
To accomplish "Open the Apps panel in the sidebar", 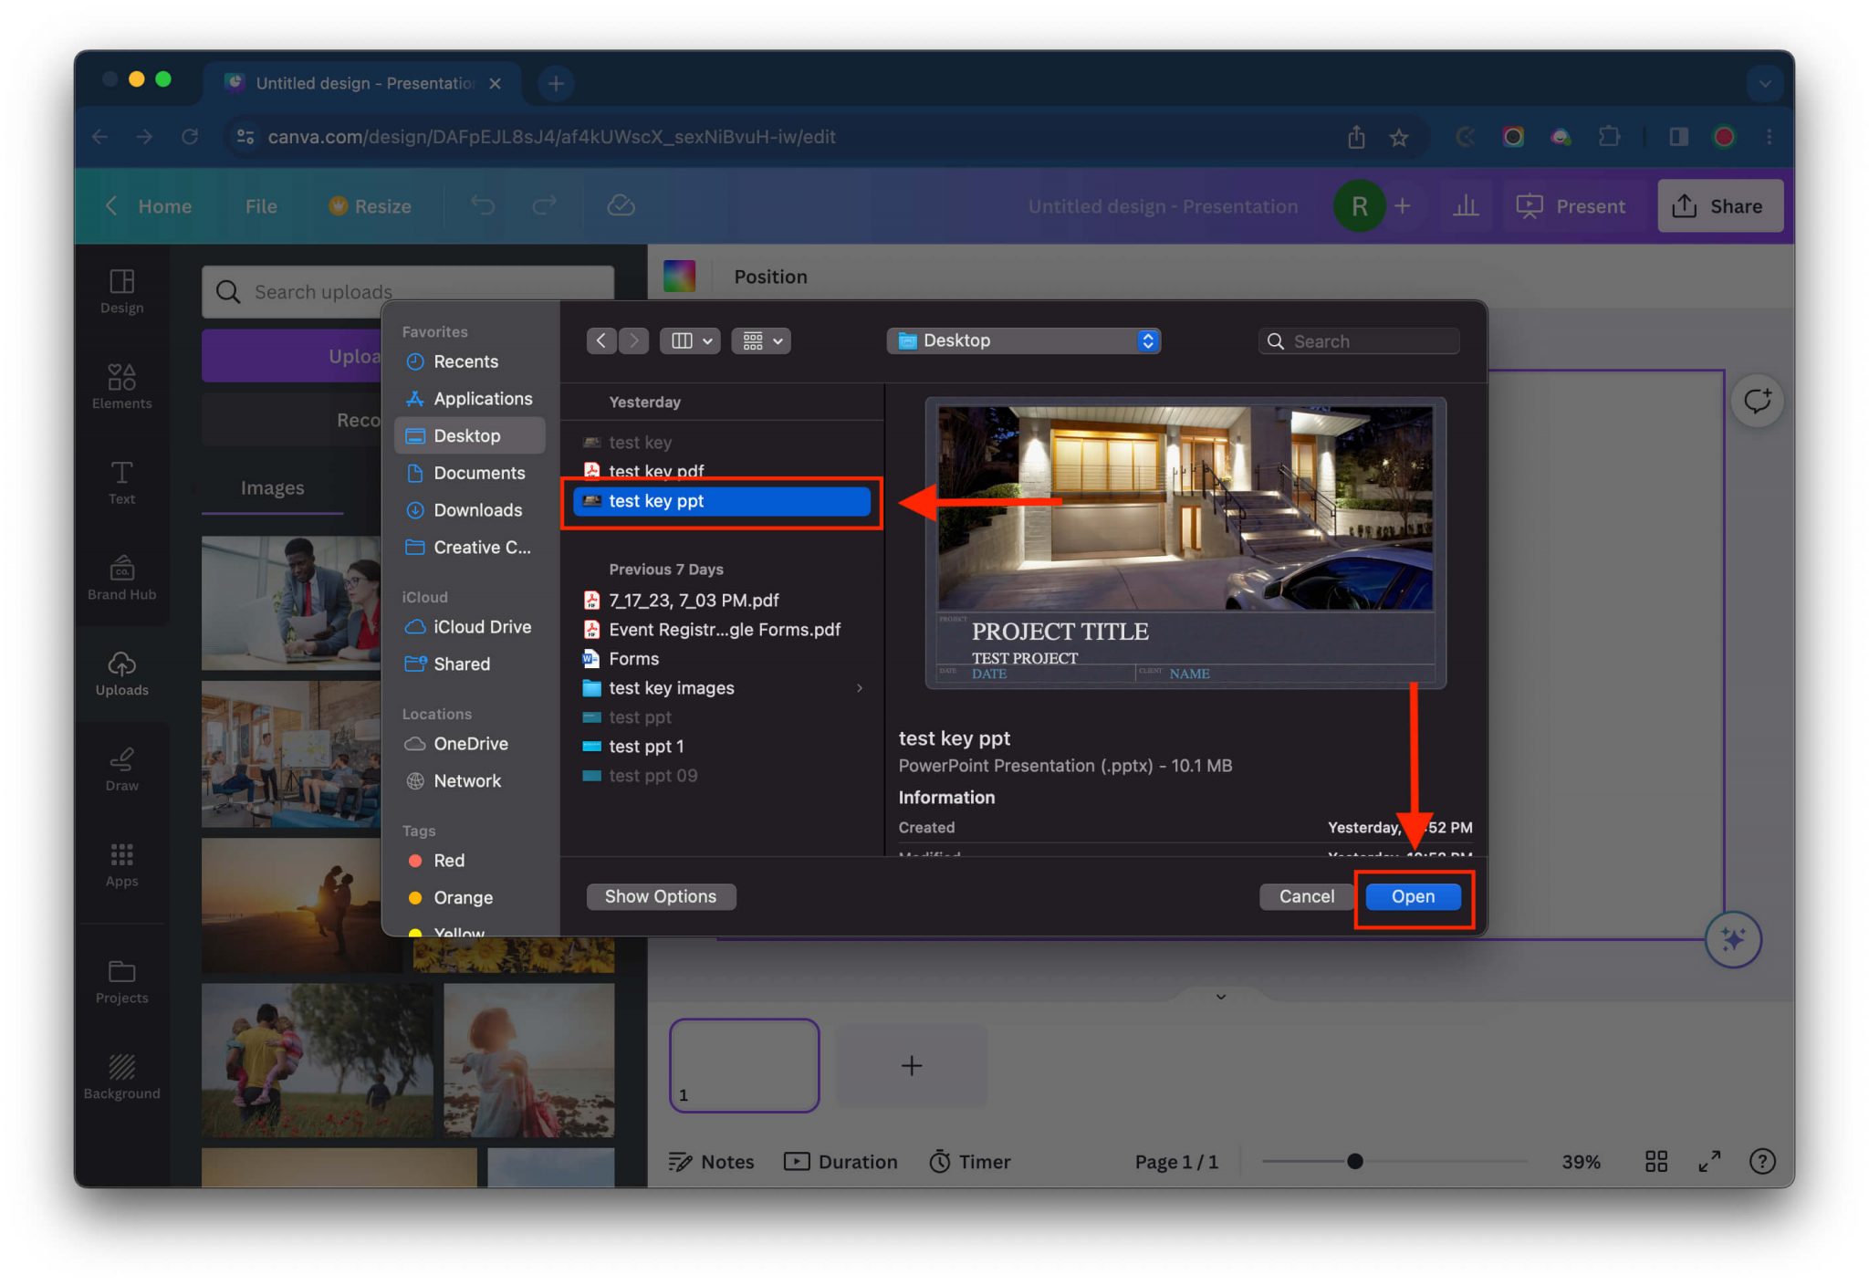I will 121,863.
